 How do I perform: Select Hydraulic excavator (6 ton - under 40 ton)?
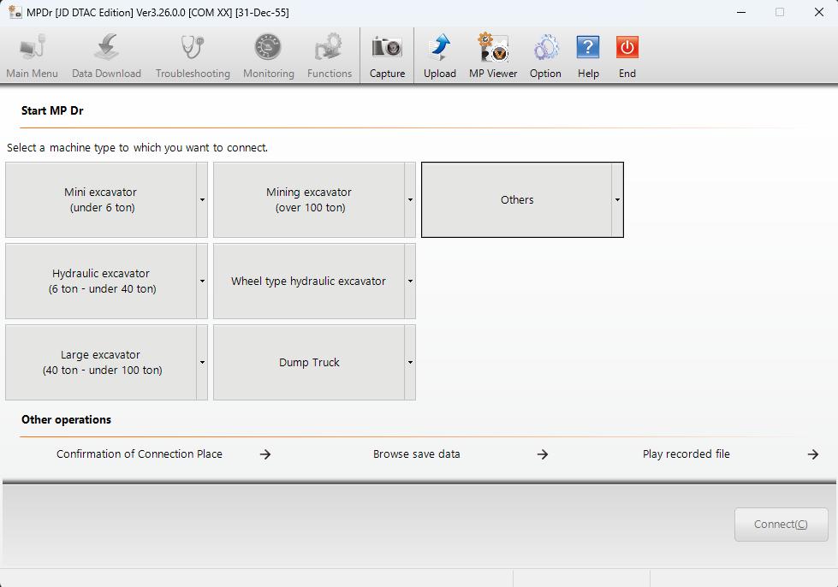pyautogui.click(x=101, y=281)
